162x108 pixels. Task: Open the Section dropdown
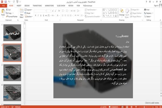tap(28, 17)
